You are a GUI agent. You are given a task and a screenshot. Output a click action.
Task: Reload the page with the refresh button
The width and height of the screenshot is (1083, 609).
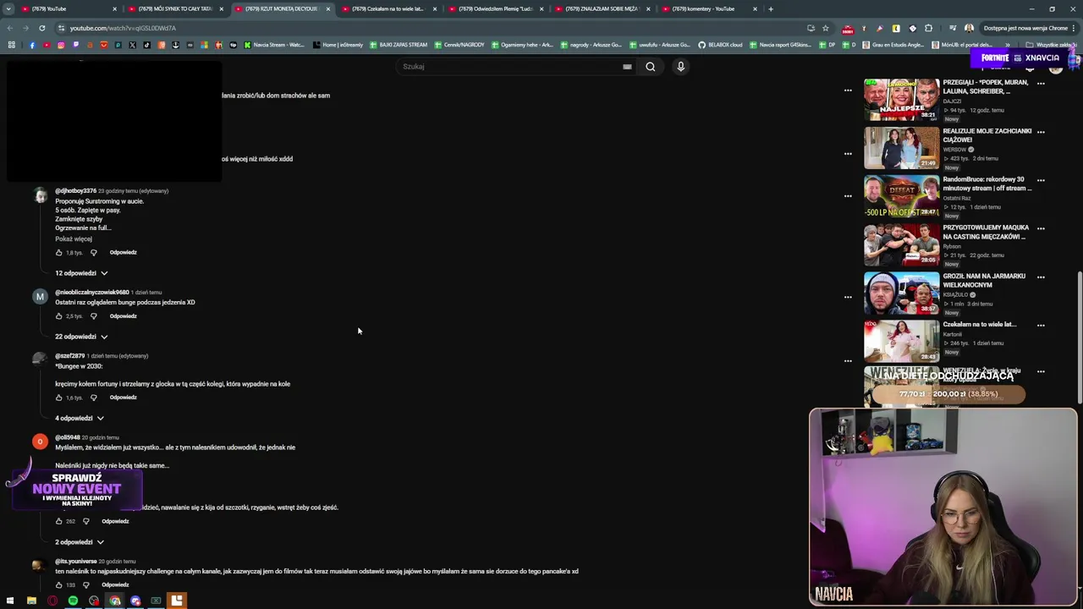(x=41, y=28)
